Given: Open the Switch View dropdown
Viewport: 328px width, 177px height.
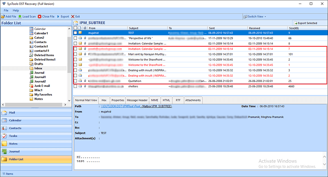Looking at the screenshot, I should 255,16.
